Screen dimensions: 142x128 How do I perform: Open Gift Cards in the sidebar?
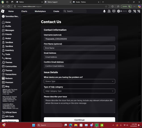coord(8,116)
